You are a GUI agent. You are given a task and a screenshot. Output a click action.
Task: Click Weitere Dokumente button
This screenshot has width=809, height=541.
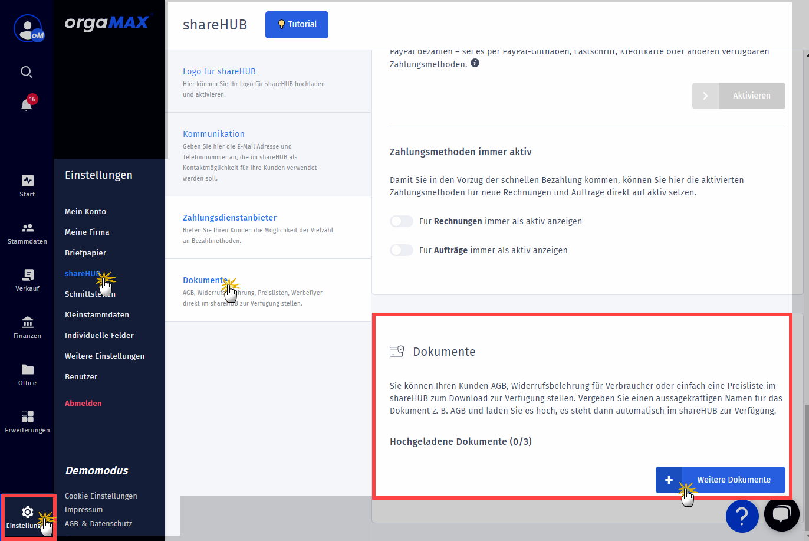721,480
